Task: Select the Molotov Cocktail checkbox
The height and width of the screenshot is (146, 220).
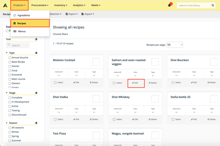Action: [55, 83]
